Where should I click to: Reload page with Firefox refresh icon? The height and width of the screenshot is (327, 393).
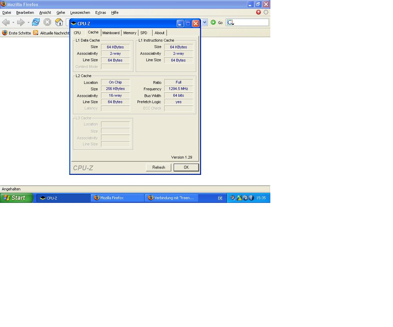pos(36,22)
